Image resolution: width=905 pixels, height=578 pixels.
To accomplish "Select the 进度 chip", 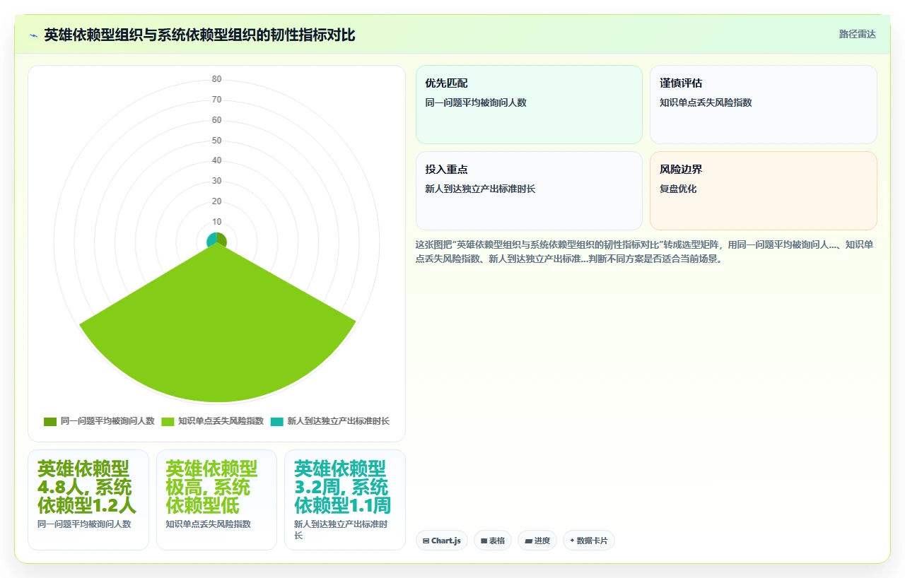I will click(x=537, y=541).
